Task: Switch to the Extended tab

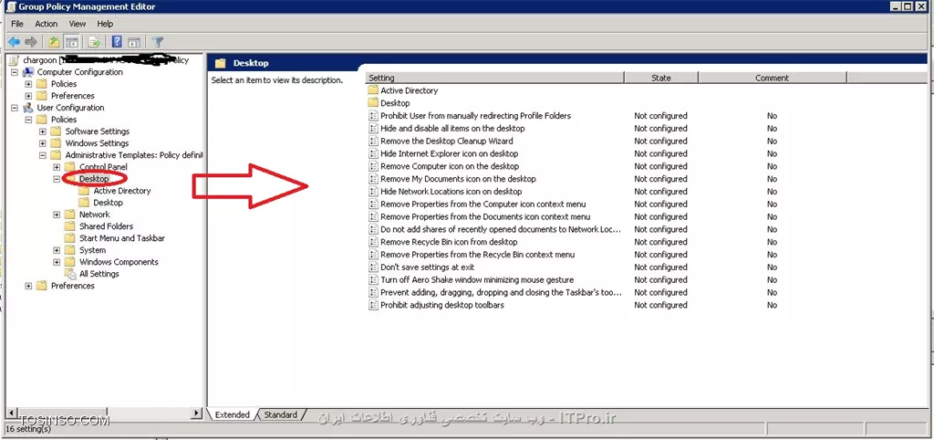Action: tap(233, 415)
